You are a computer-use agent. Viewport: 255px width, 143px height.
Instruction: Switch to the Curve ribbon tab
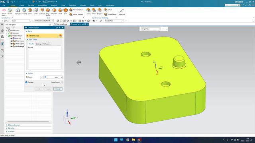pyautogui.click(x=22, y=5)
